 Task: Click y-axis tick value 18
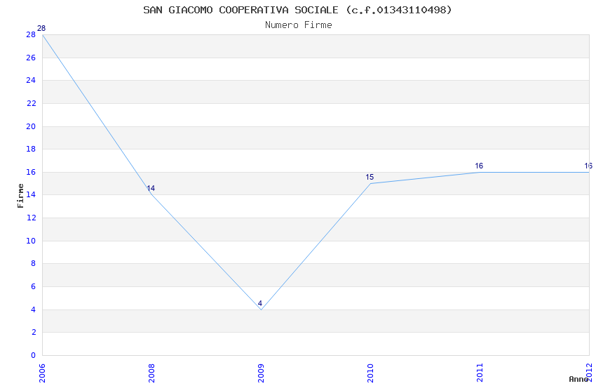[x=31, y=149]
